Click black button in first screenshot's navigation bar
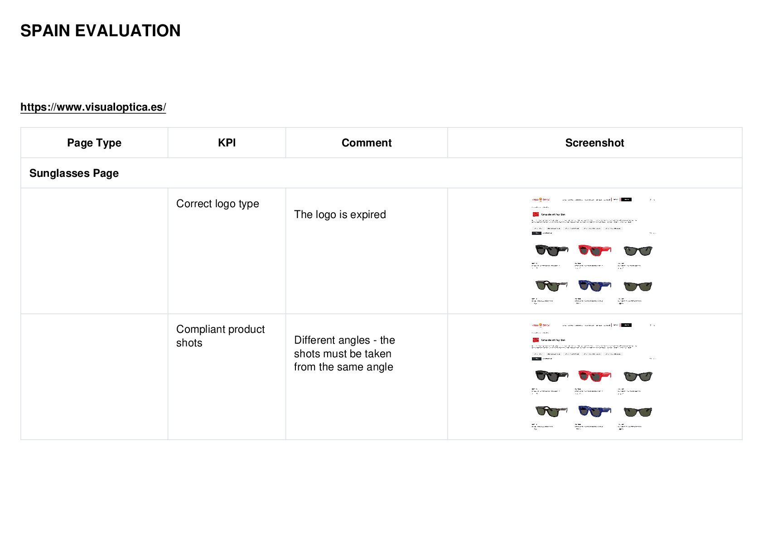763x540 pixels. pos(626,199)
